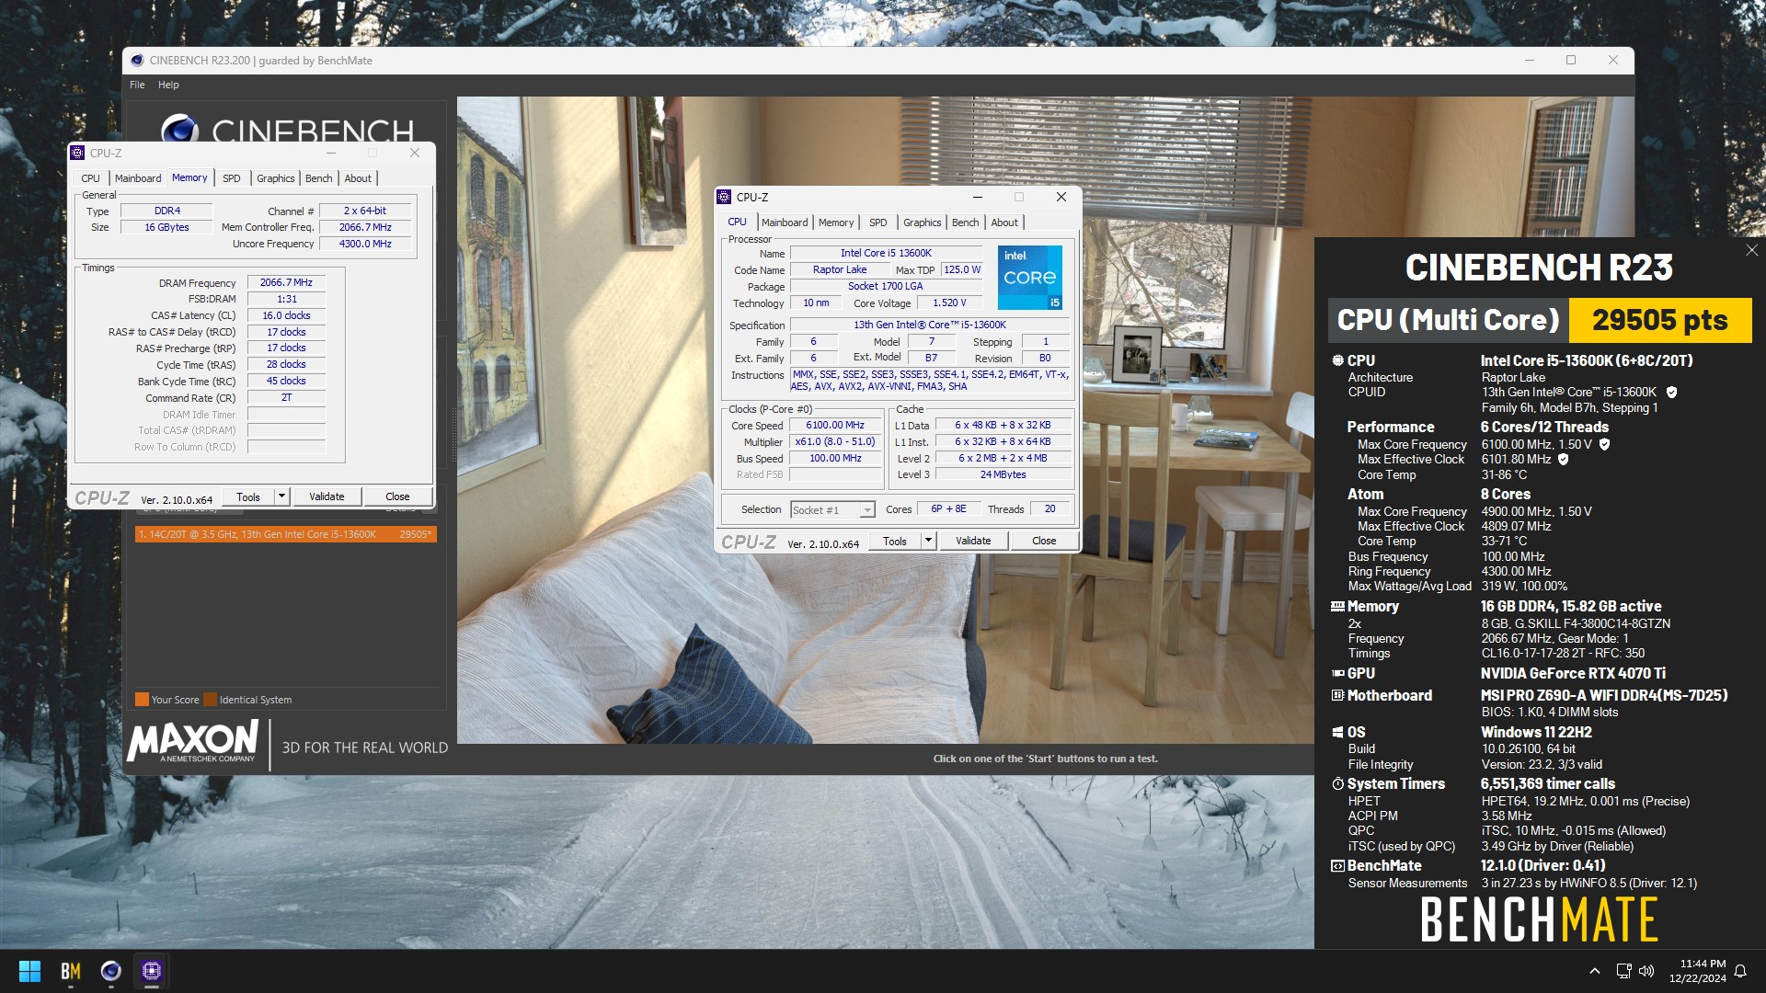Click Tools button in processor CPU-Z window
This screenshot has height=993, width=1766.
click(895, 541)
